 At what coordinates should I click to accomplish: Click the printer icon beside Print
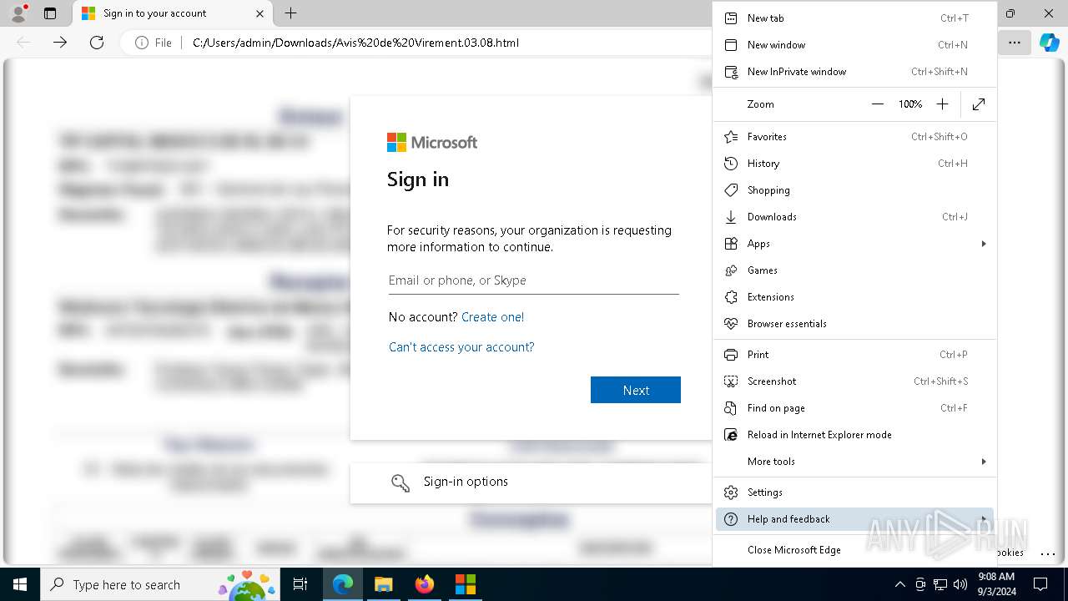pos(731,355)
